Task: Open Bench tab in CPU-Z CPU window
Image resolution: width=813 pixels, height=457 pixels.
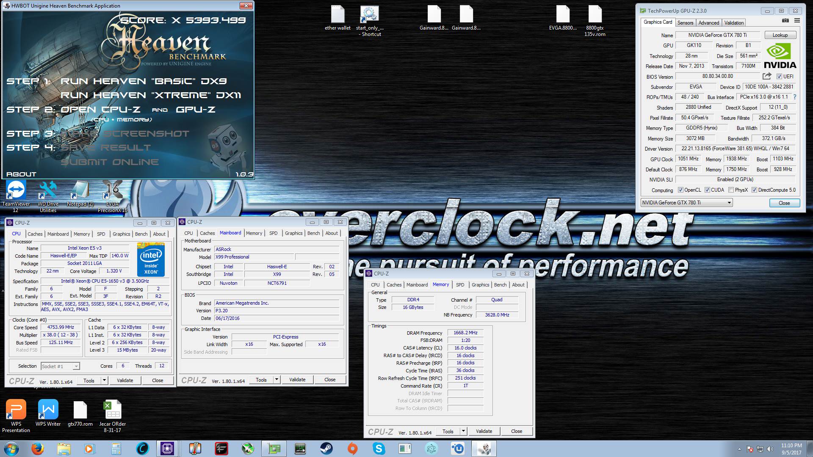Action: (x=141, y=234)
